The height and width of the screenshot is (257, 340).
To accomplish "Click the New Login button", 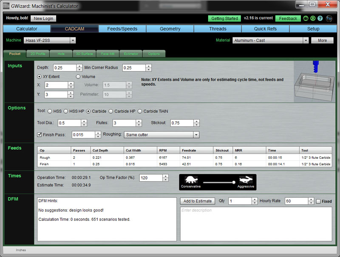I will [43, 18].
